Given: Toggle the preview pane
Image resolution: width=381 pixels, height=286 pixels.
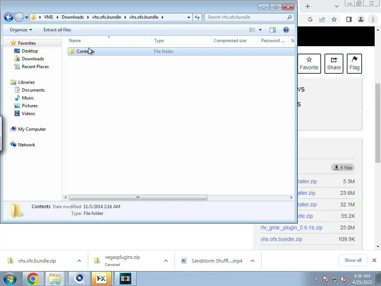Looking at the screenshot, I should click(x=273, y=30).
